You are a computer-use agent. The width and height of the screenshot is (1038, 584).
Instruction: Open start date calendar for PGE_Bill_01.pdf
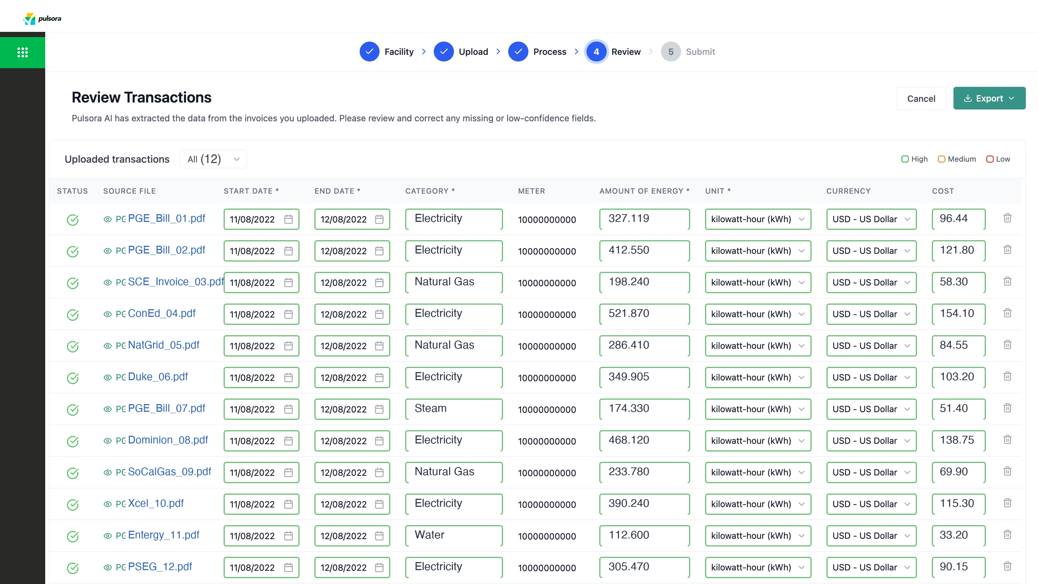(x=288, y=219)
